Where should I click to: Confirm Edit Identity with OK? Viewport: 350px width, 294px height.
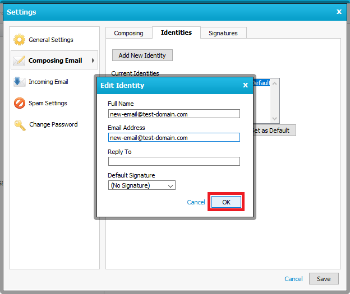pos(226,202)
